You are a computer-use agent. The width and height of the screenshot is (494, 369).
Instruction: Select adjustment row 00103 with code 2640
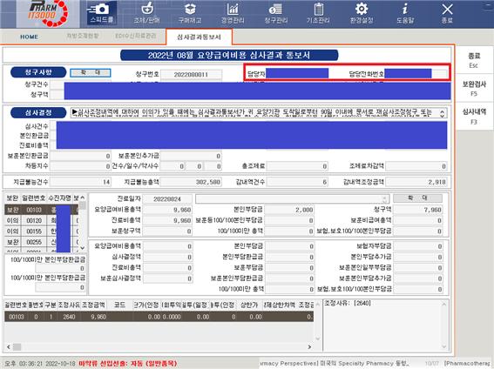click(x=159, y=317)
